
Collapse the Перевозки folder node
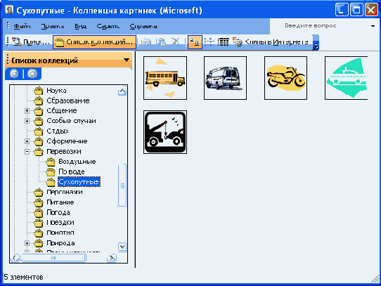click(27, 152)
